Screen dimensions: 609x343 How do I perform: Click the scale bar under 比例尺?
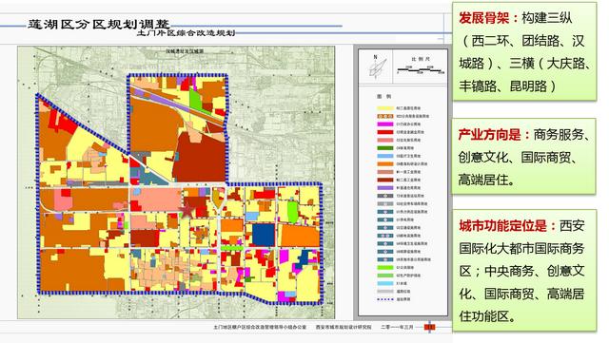click(421, 71)
